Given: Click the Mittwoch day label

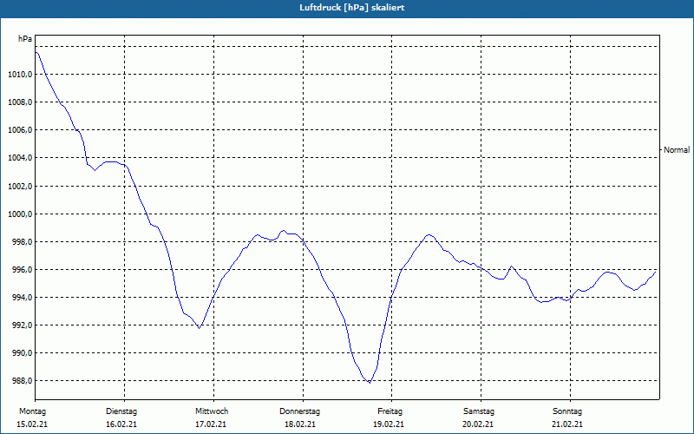Looking at the screenshot, I should point(212,411).
